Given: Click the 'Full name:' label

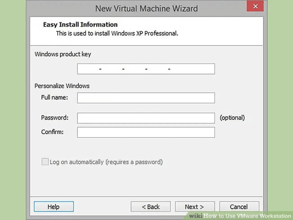Looking at the screenshot, I should click(55, 97).
